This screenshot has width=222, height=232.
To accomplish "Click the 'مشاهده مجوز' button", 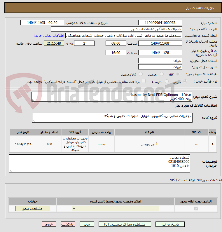I will coord(33,208).
